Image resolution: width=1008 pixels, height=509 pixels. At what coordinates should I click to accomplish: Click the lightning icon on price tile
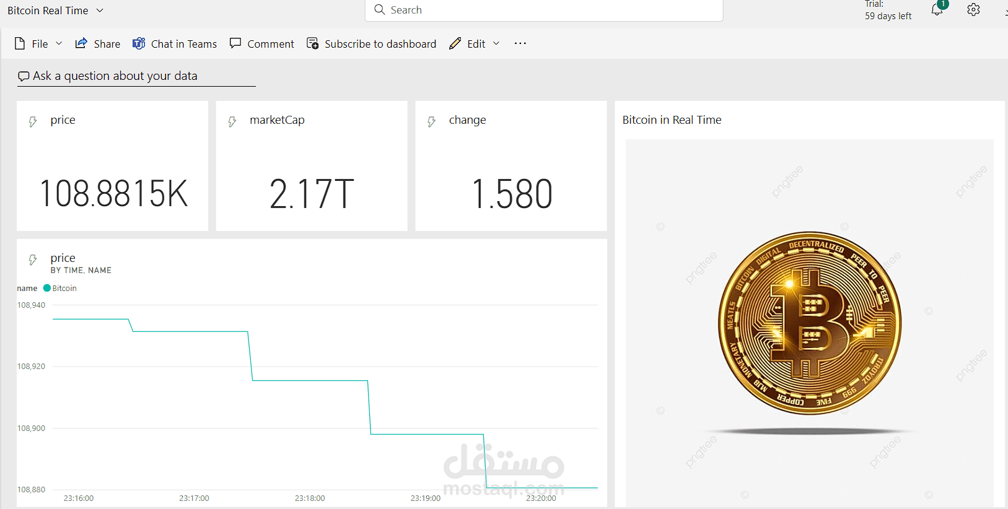click(x=33, y=121)
